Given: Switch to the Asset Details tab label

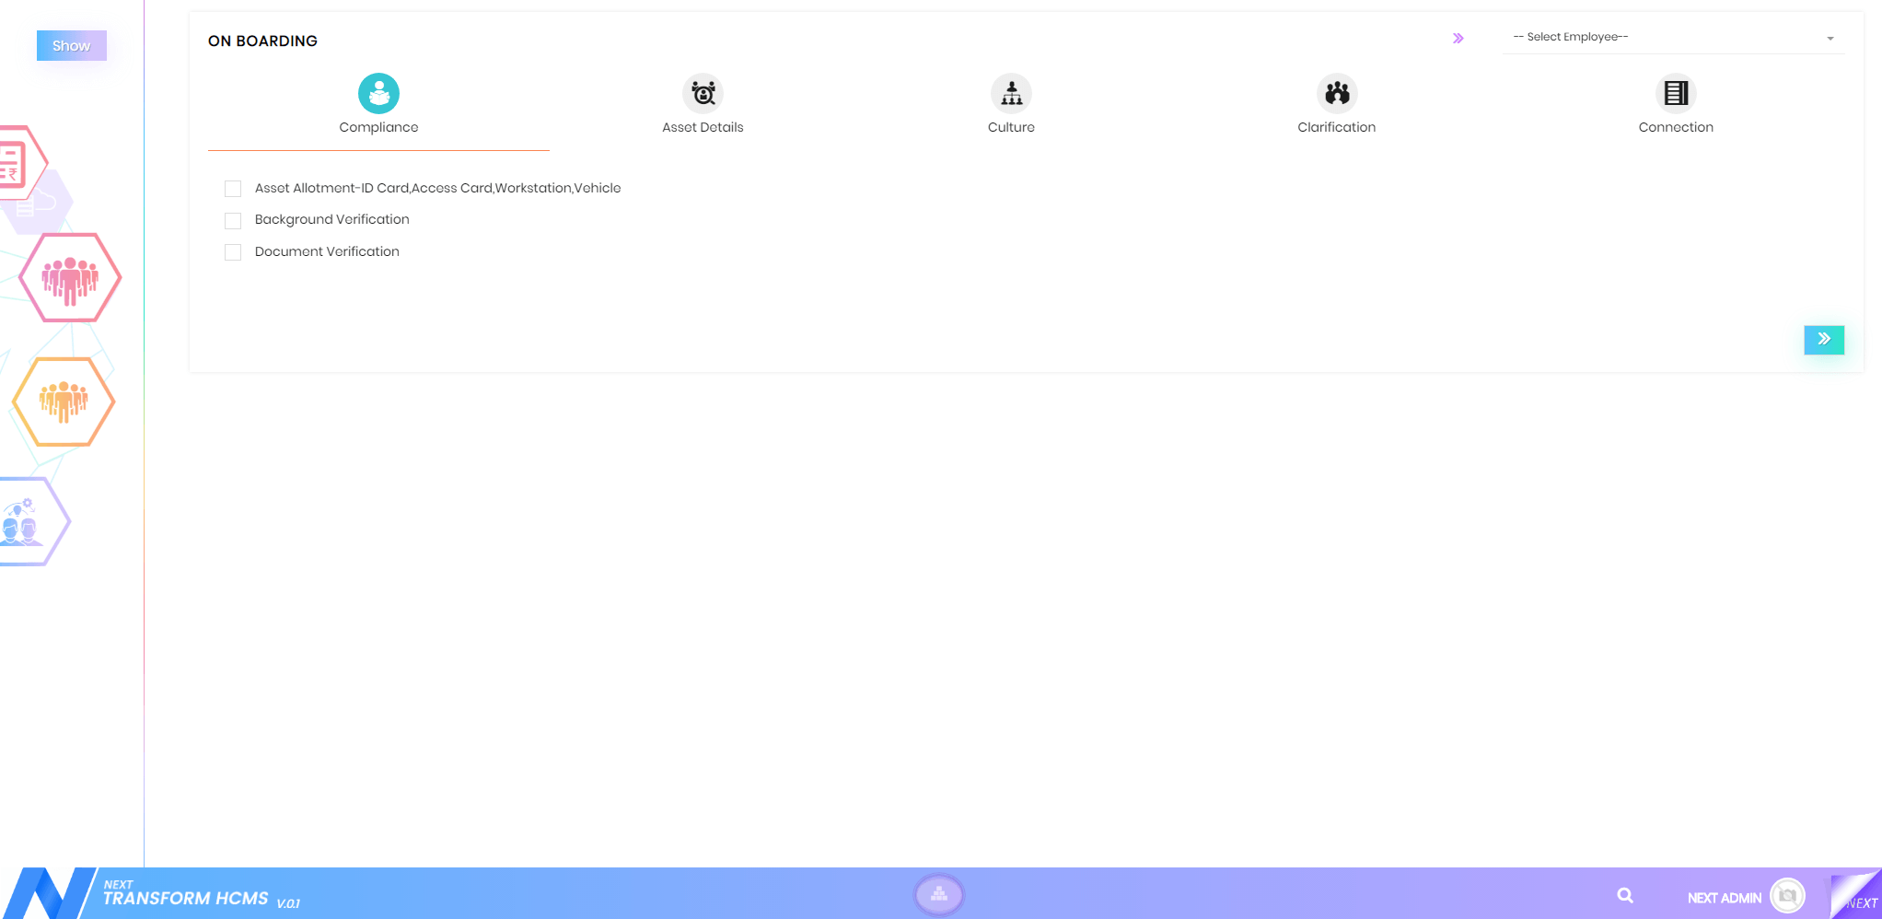Looking at the screenshot, I should pos(703,128).
